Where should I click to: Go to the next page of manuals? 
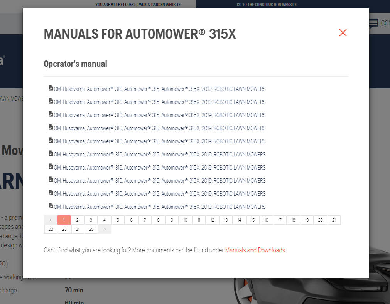(105, 229)
